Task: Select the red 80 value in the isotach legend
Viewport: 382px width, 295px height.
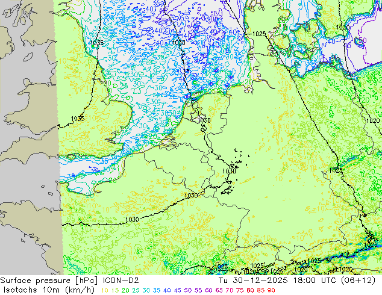Action: click(250, 290)
